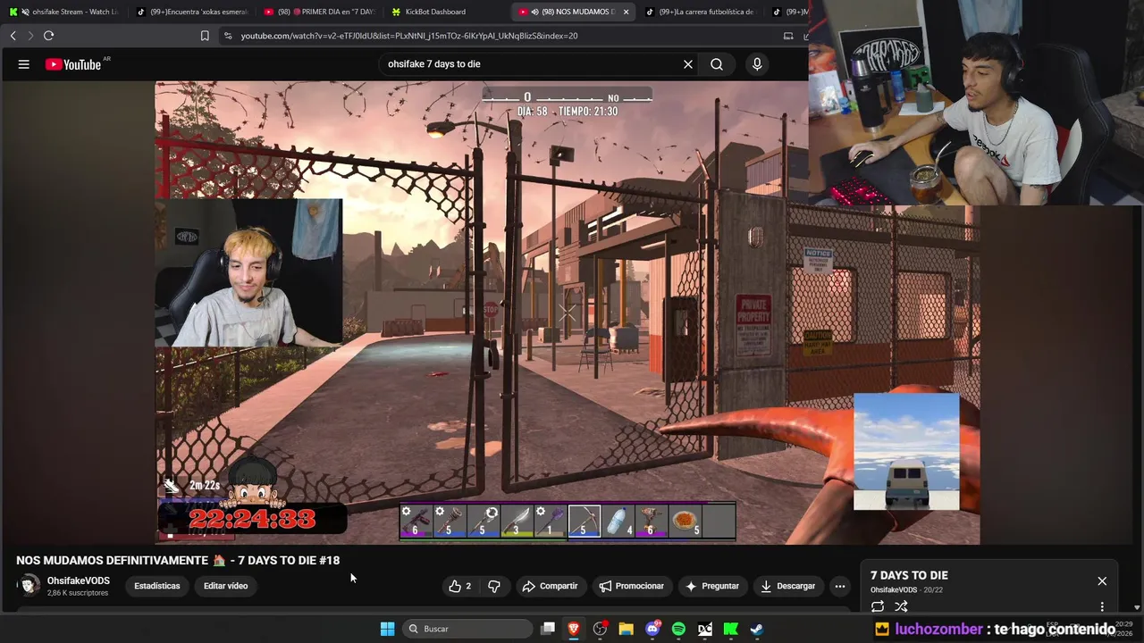Unmute the ohsifake Stream tab audio icon

(x=25, y=12)
